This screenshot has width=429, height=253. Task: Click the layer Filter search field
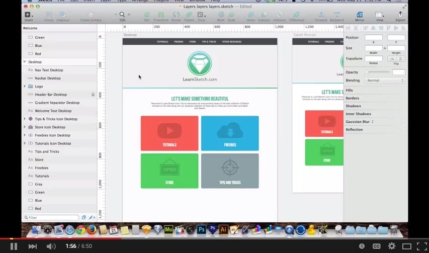(x=51, y=217)
